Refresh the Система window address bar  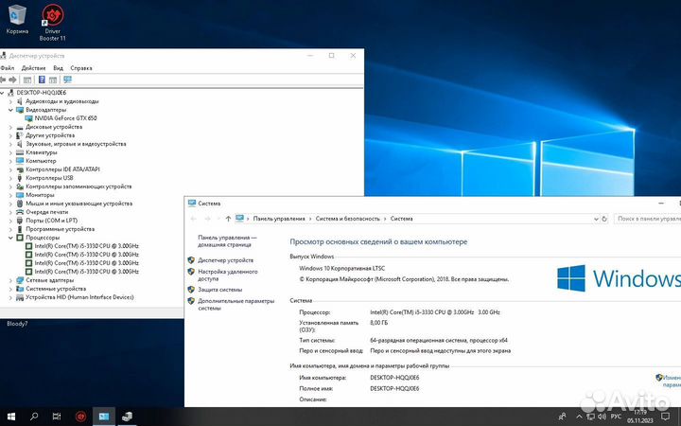click(604, 219)
